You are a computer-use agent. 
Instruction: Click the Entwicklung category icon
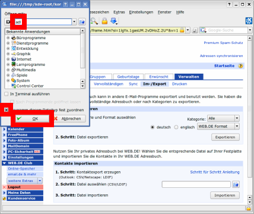[x=14, y=48]
